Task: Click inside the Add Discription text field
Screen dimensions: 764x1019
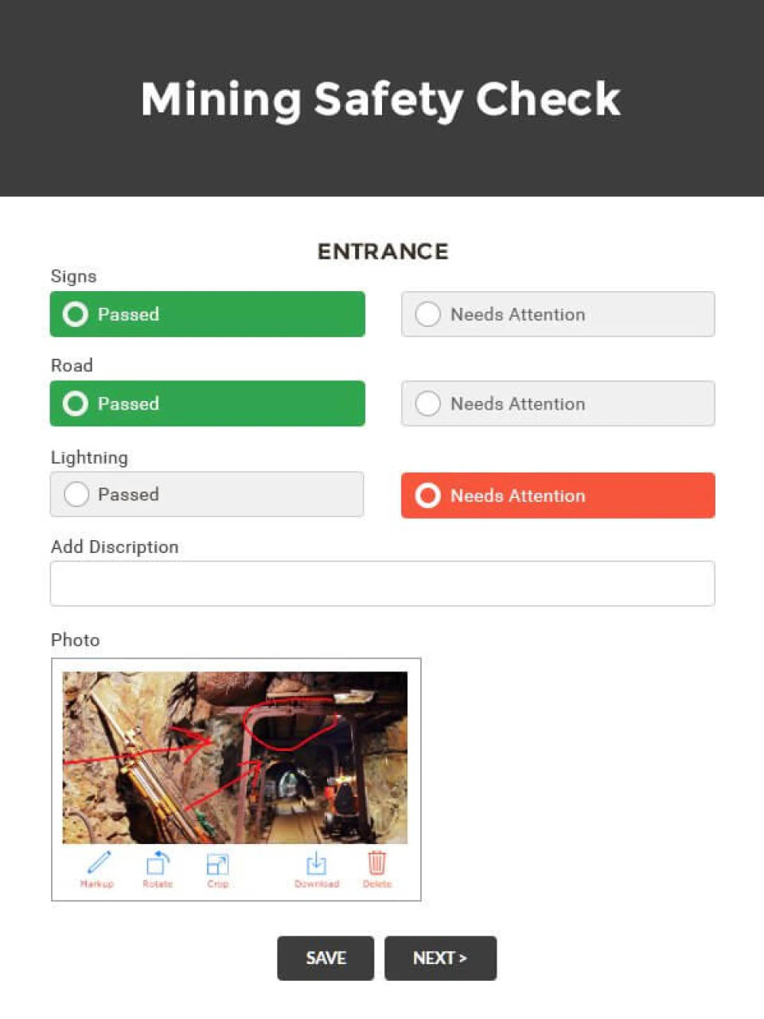Action: coord(382,583)
